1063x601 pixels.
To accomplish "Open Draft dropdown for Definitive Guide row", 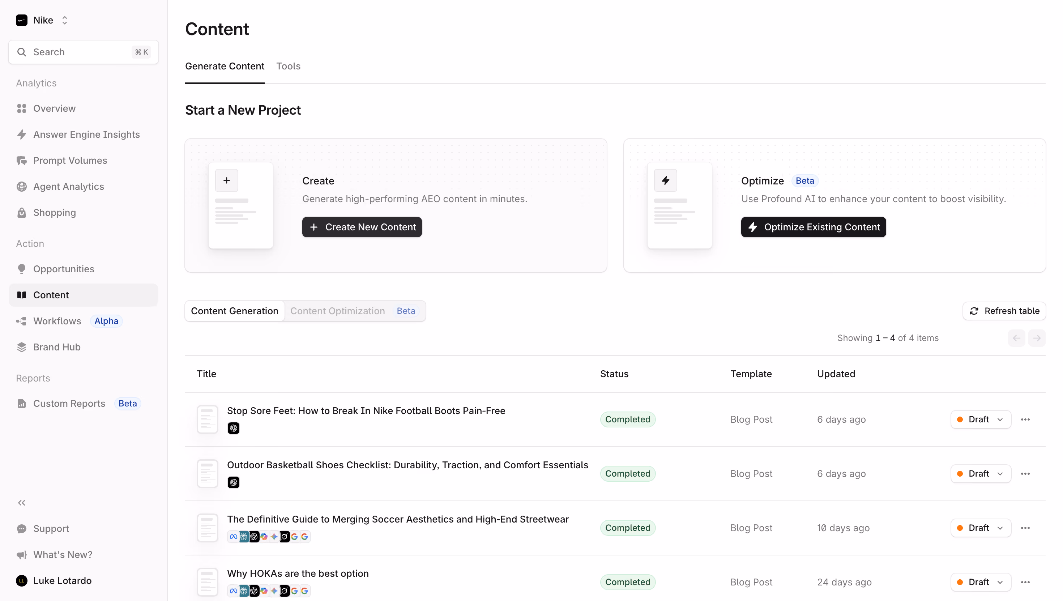I will pyautogui.click(x=981, y=528).
